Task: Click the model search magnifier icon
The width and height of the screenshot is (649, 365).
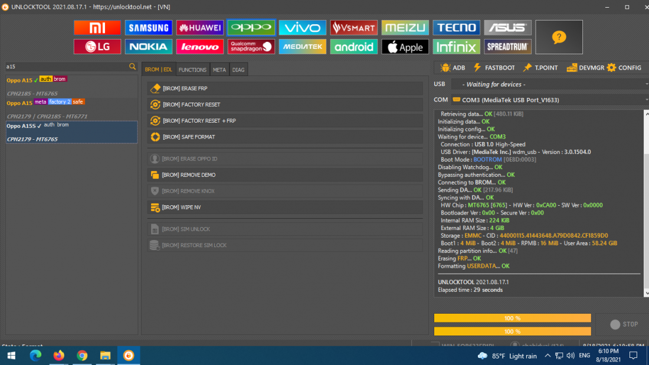Action: tap(132, 66)
